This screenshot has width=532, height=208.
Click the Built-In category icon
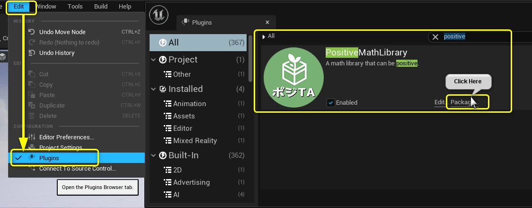click(x=163, y=155)
